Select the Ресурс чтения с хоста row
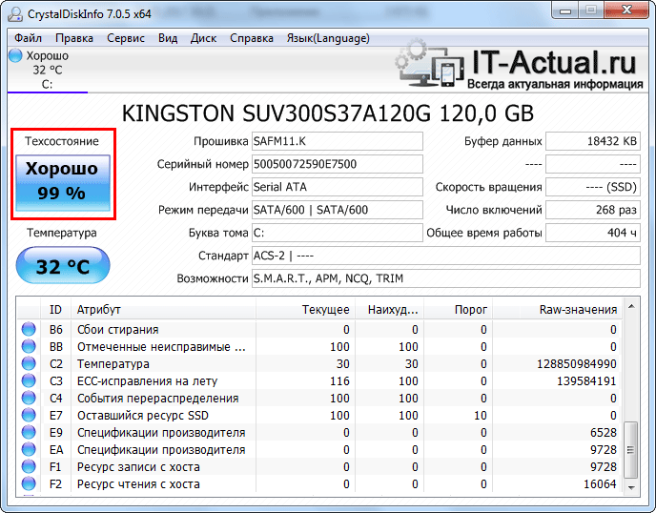 coord(319,483)
